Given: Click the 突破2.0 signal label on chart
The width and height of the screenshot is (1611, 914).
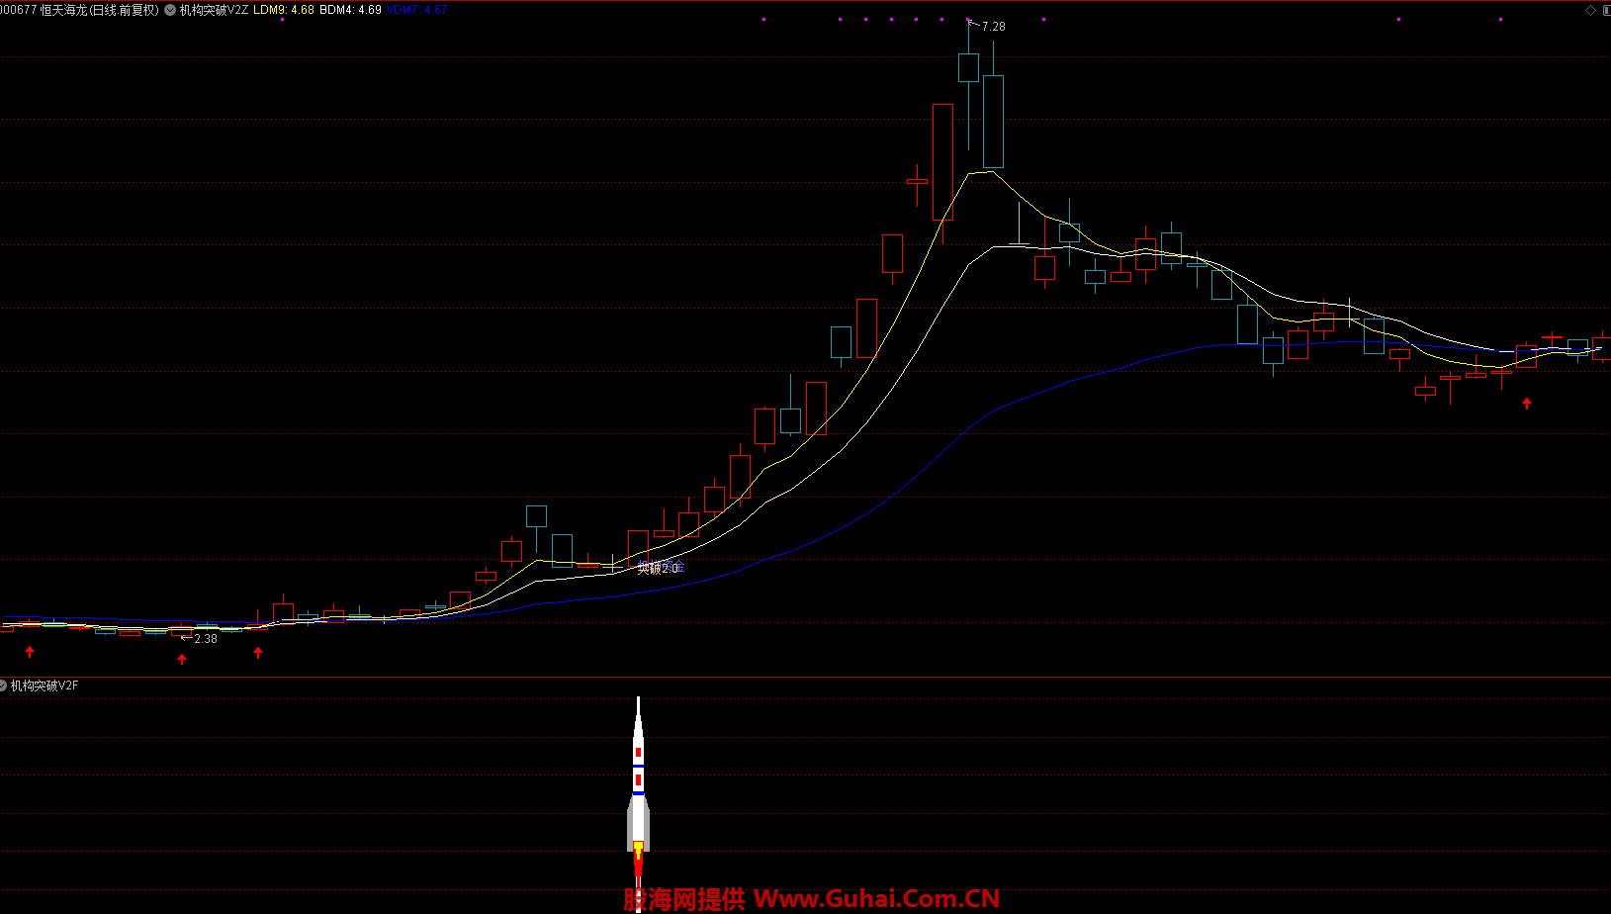Looking at the screenshot, I should click(660, 568).
